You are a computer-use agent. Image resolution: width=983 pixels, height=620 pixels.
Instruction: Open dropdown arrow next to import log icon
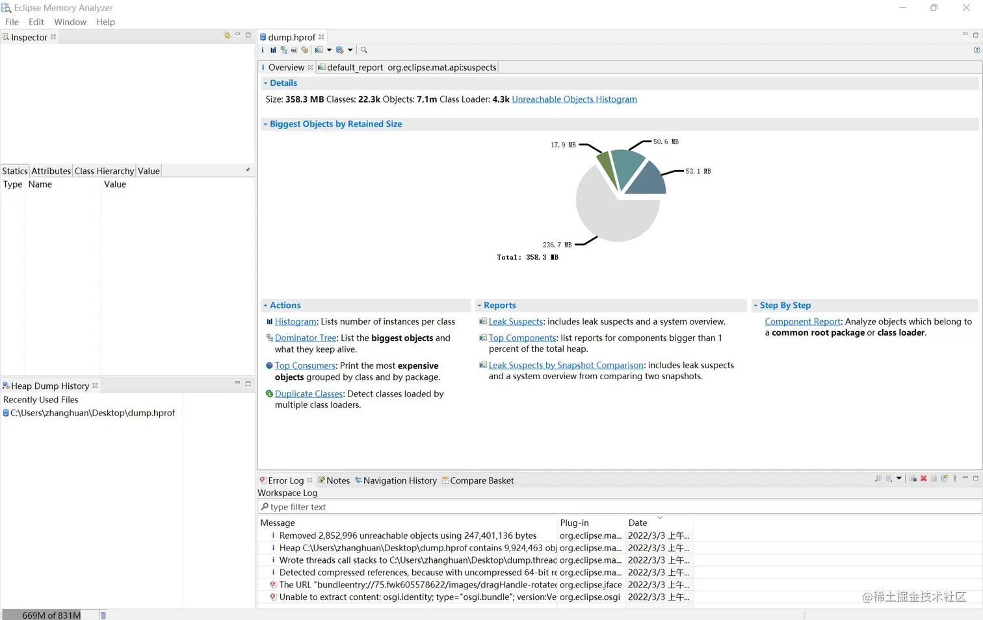(899, 478)
